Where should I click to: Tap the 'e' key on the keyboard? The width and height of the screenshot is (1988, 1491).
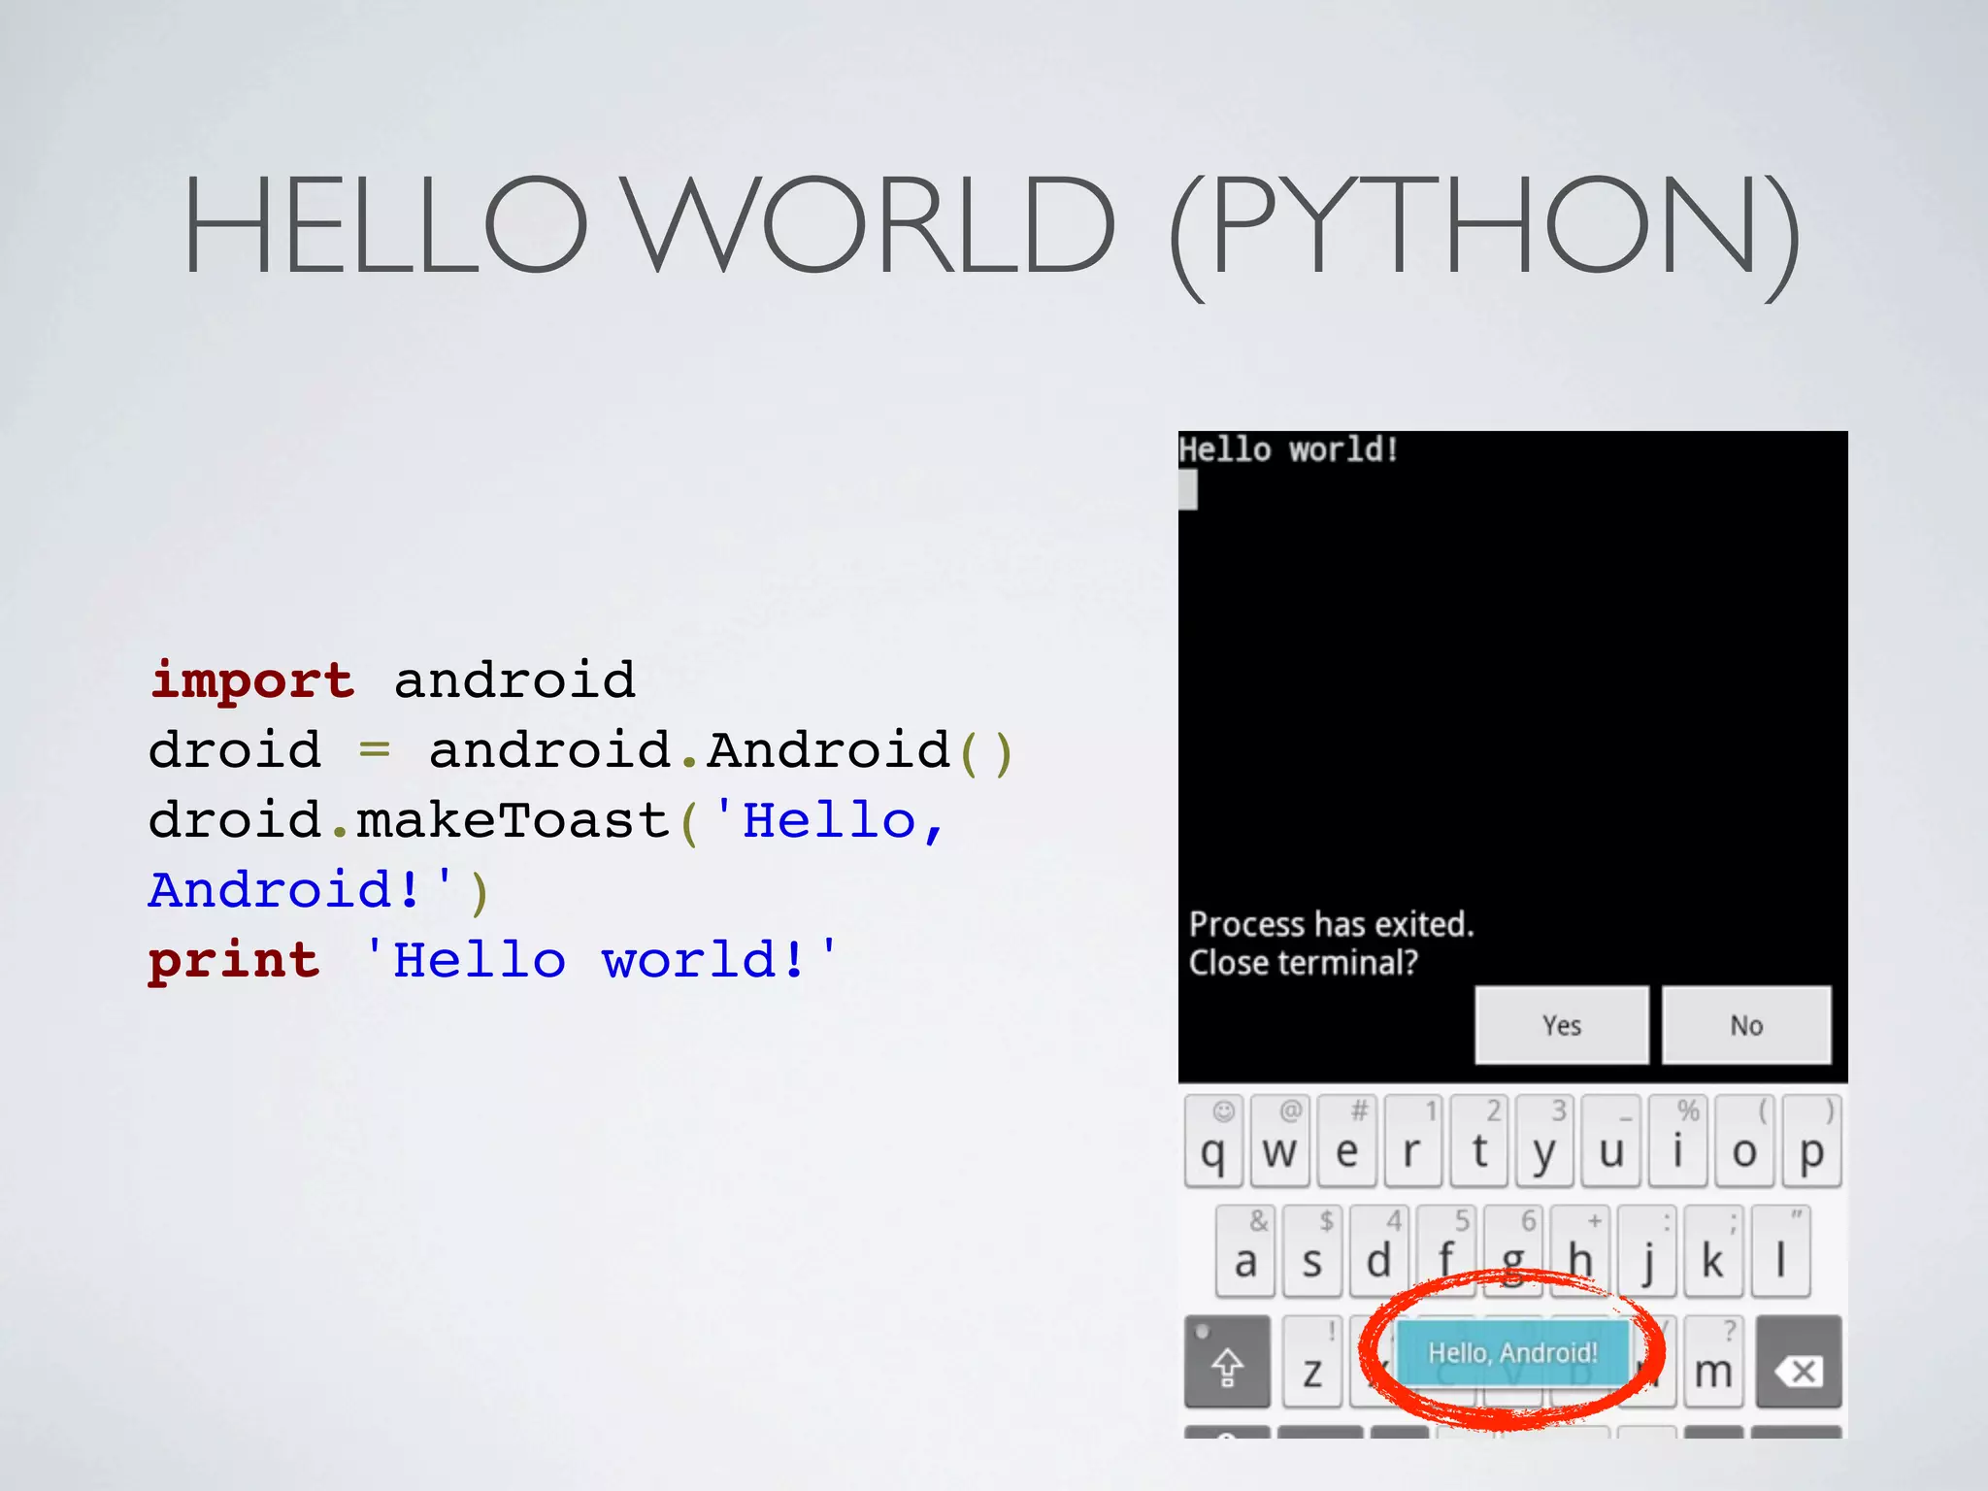pos(1346,1142)
